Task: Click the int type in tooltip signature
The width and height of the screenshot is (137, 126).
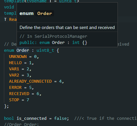Action: [76, 43]
